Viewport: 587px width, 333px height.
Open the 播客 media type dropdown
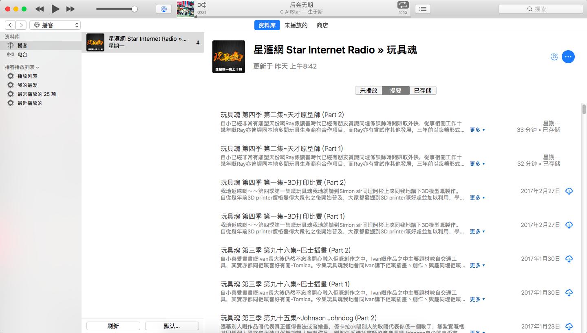coord(55,25)
